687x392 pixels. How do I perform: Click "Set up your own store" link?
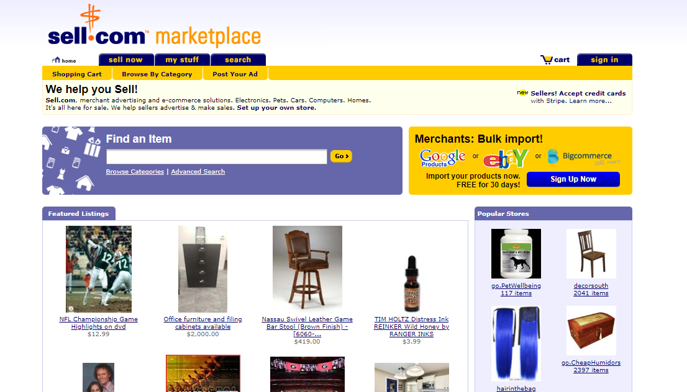tap(276, 108)
